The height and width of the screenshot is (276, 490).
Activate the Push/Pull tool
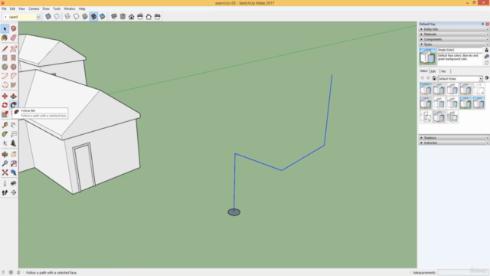[14, 96]
